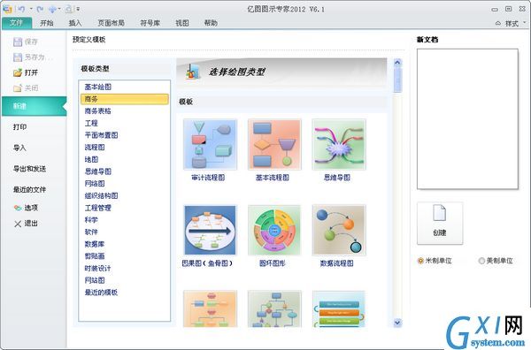
Task: Select the 因果图(鱼骨图) template thumbnail
Action: pyautogui.click(x=210, y=230)
